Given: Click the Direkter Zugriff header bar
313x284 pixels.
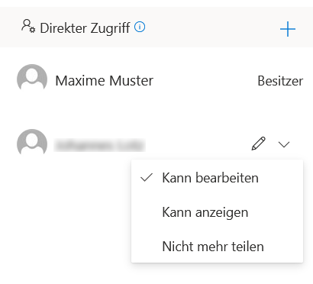Looking at the screenshot, I should (156, 27).
